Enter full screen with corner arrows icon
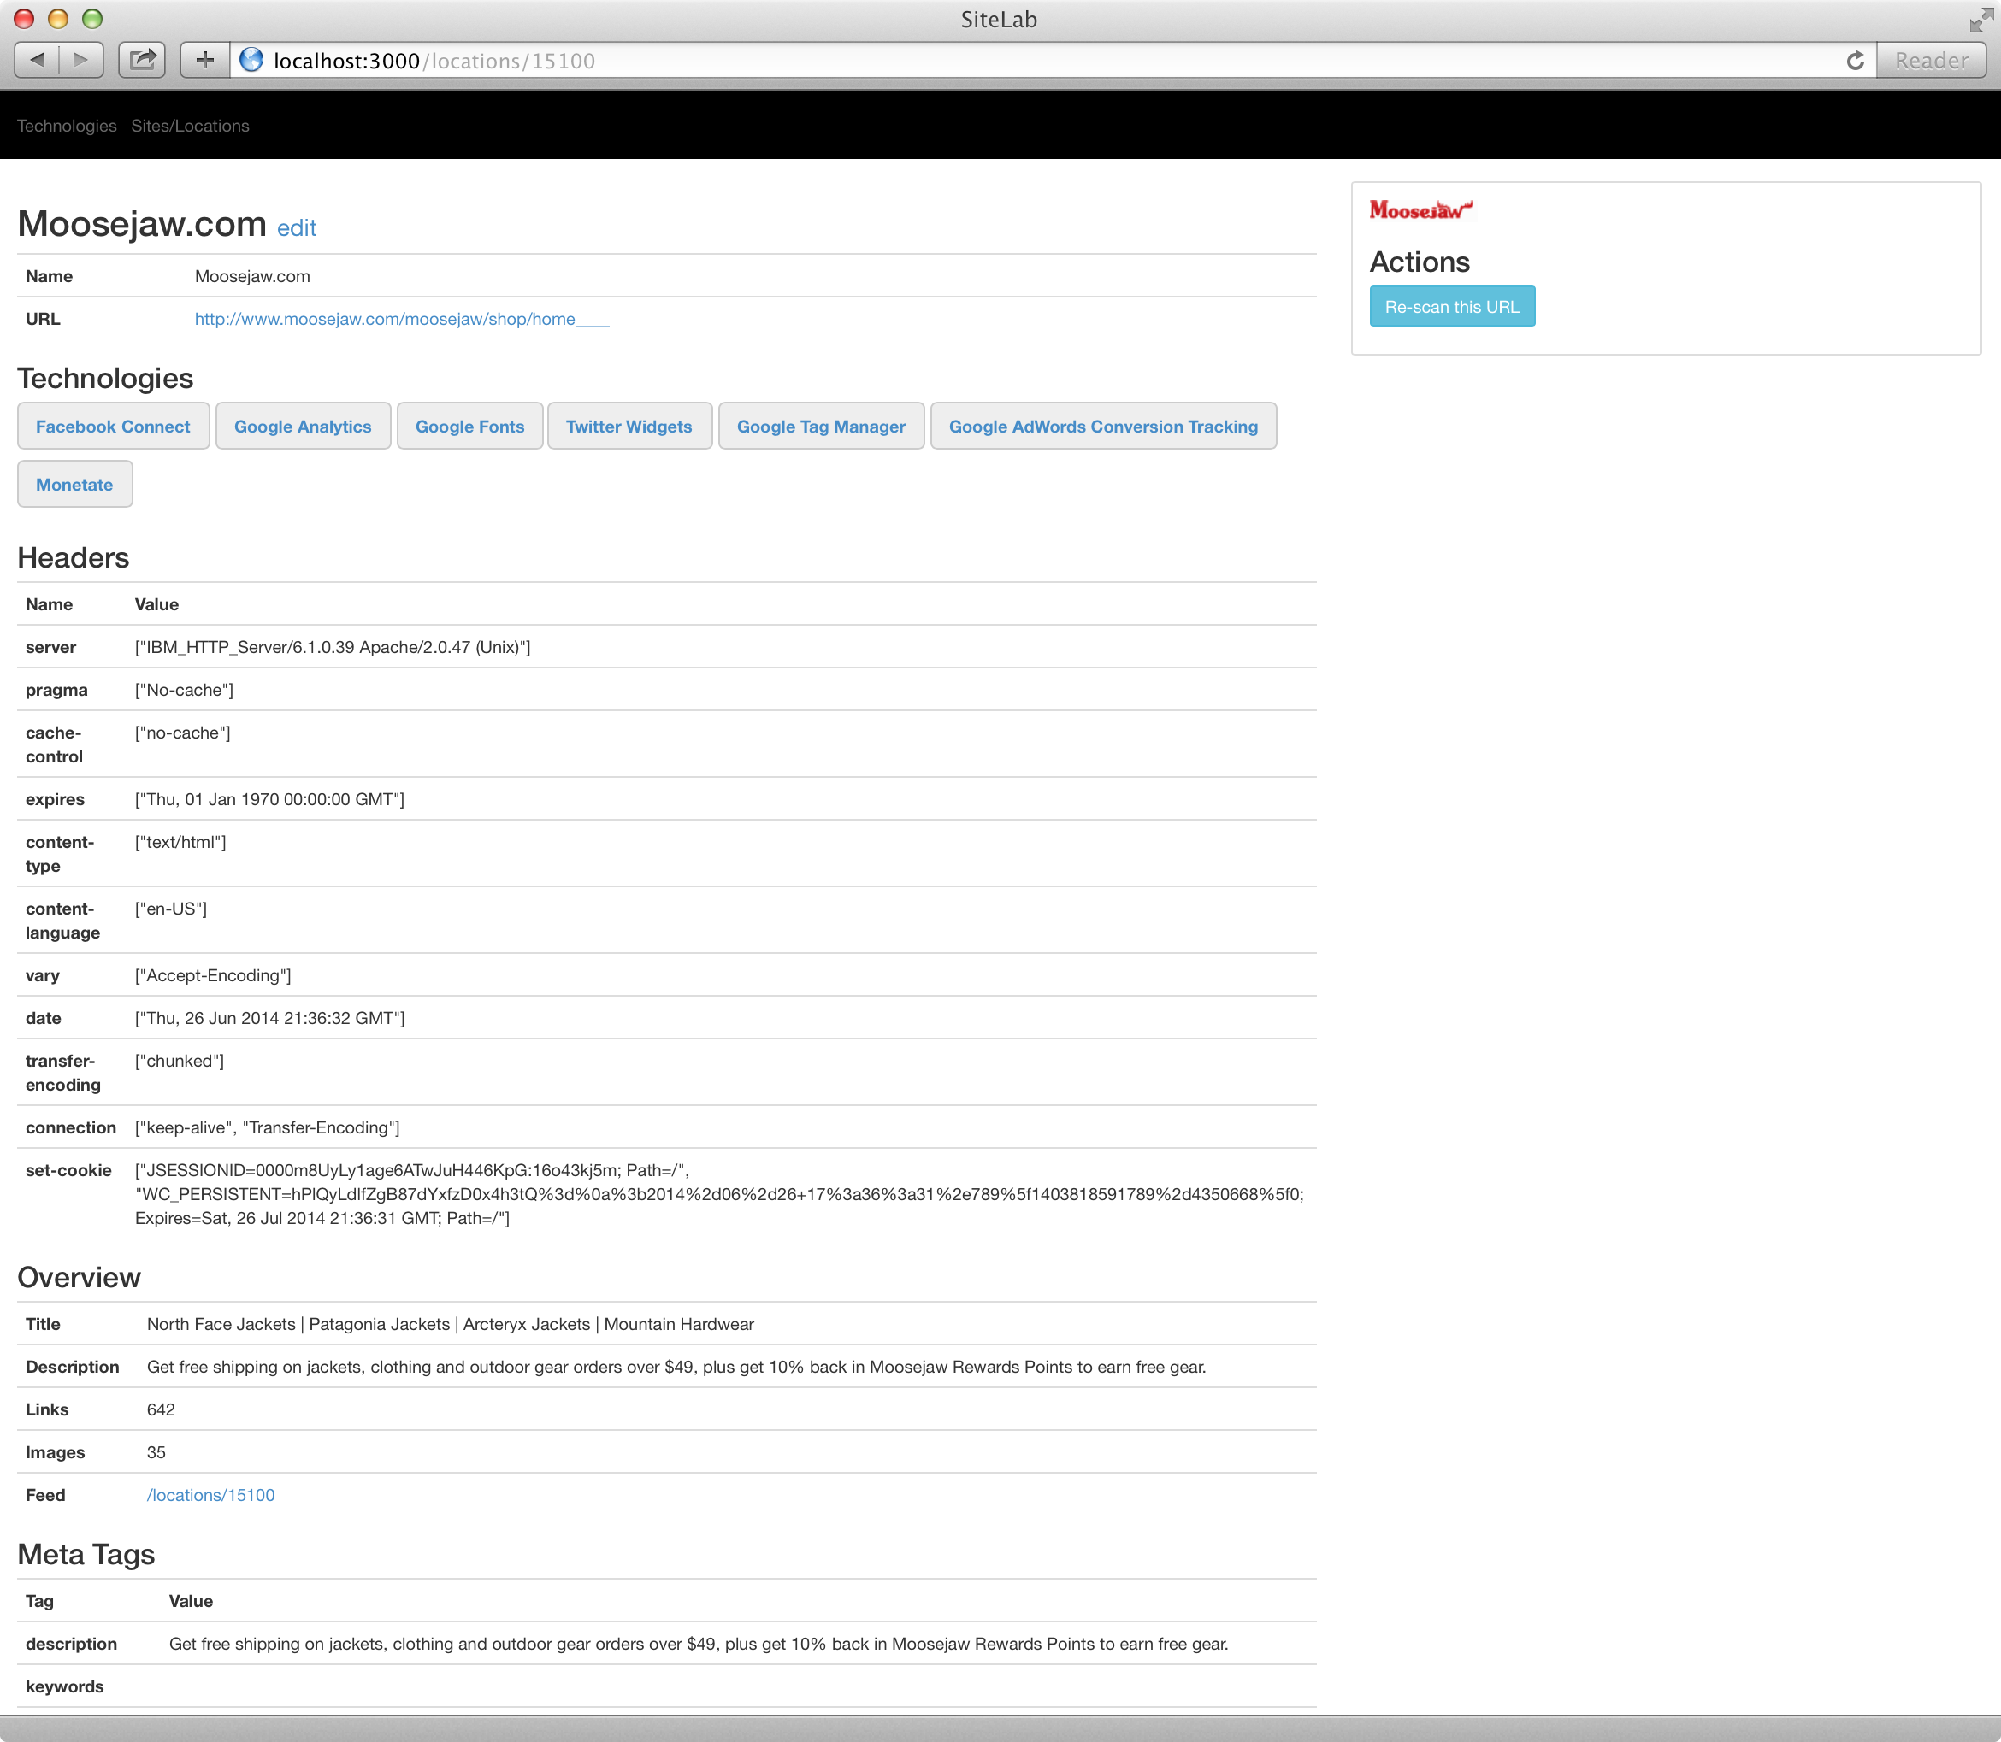Viewport: 2001px width, 1742px height. click(x=1980, y=20)
